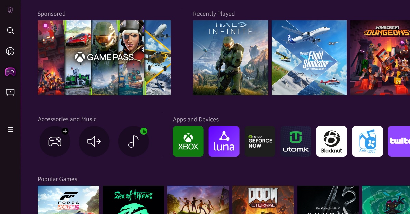This screenshot has width=410, height=214.
Task: Open Search from the sidebar
Action: click(10, 31)
